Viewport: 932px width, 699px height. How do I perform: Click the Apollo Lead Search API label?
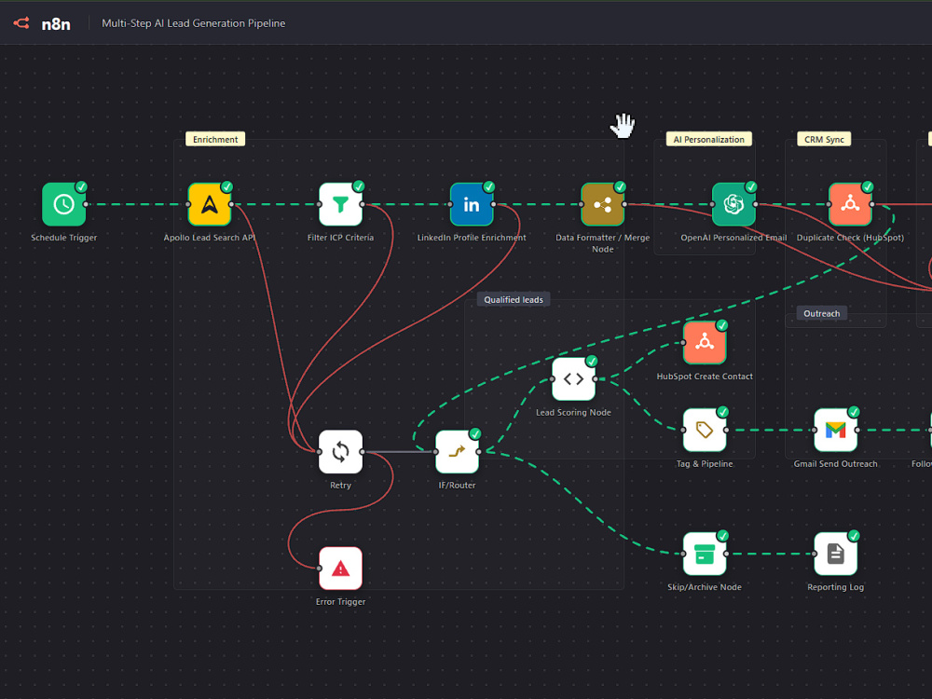point(209,237)
